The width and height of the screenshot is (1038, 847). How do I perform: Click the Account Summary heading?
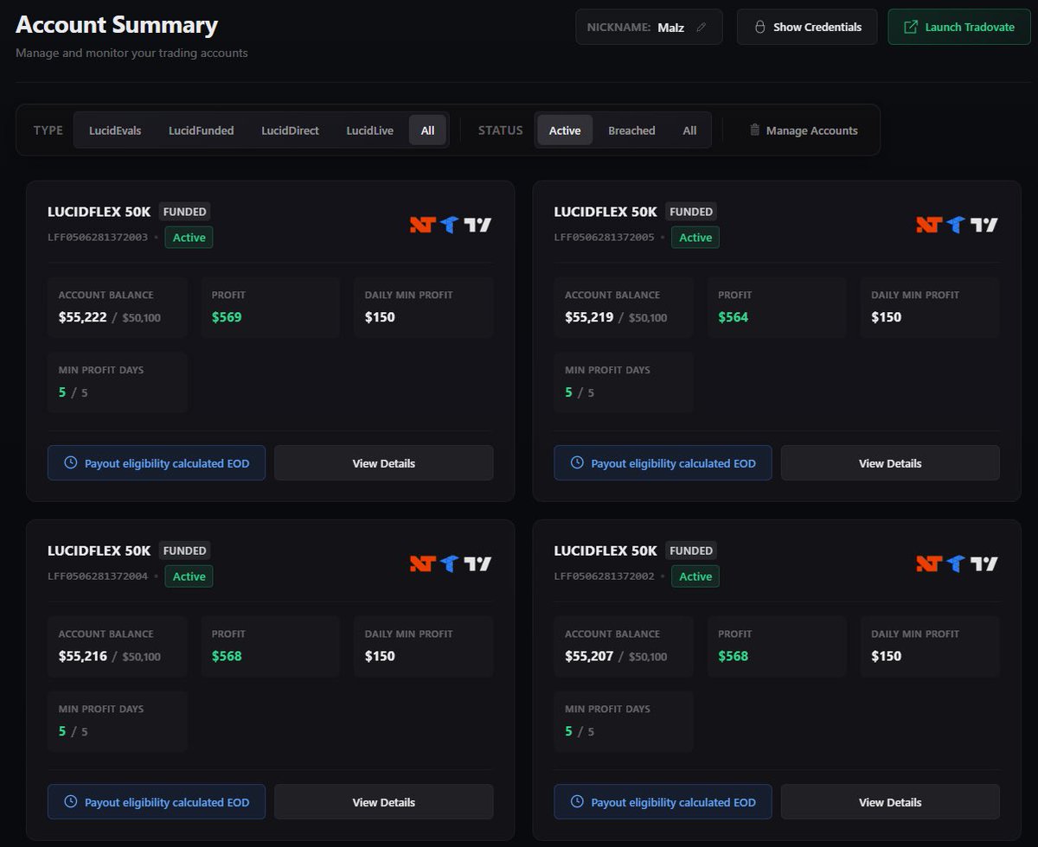pyautogui.click(x=117, y=24)
